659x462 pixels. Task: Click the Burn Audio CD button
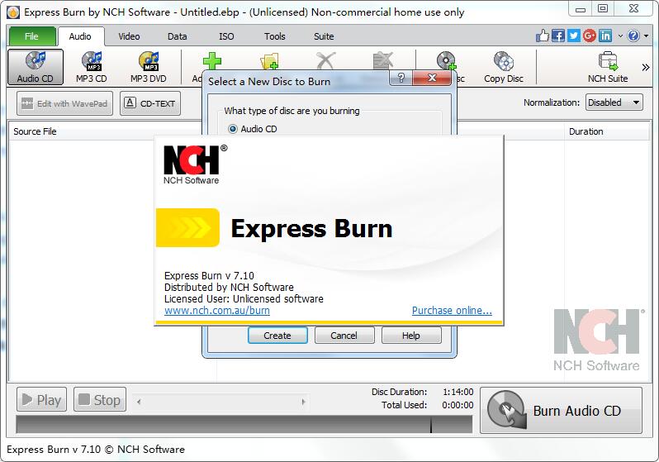click(x=561, y=411)
